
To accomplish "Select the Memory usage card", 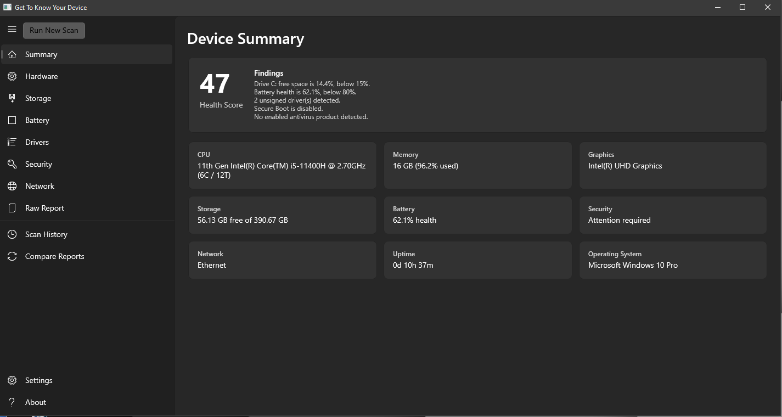I will tap(478, 165).
